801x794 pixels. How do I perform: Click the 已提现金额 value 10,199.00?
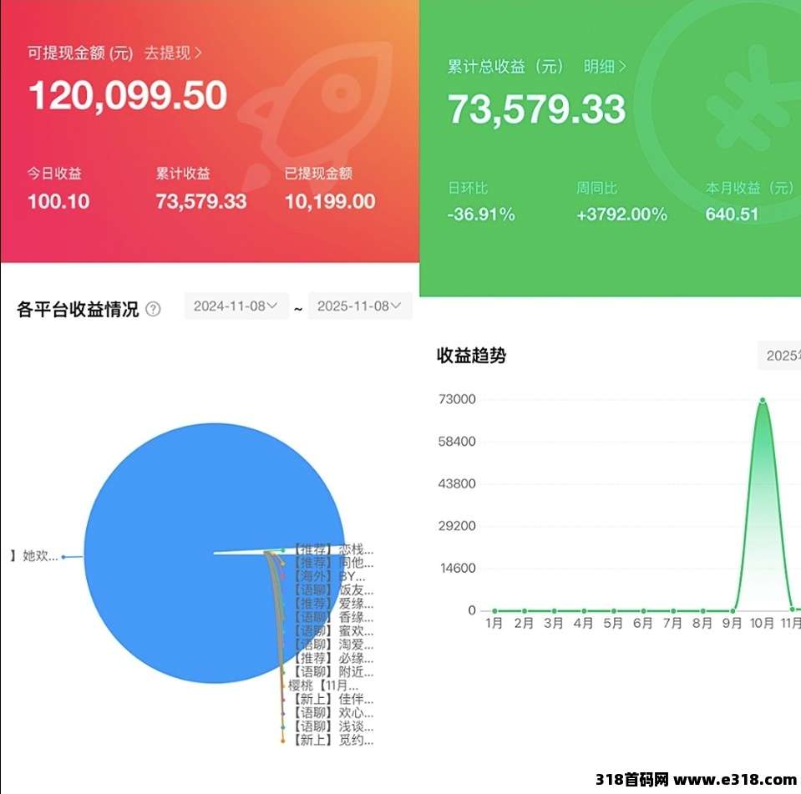[330, 201]
